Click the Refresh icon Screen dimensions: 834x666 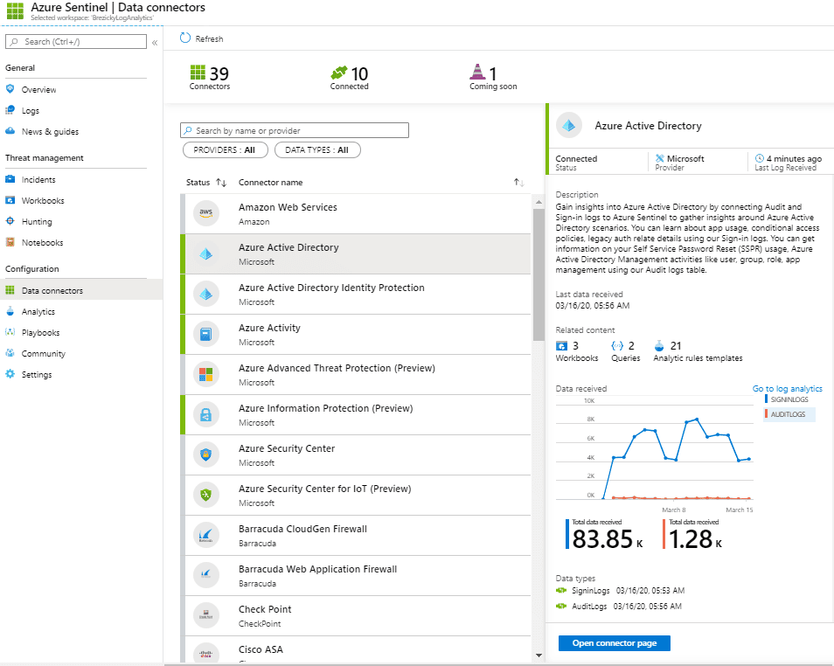185,38
